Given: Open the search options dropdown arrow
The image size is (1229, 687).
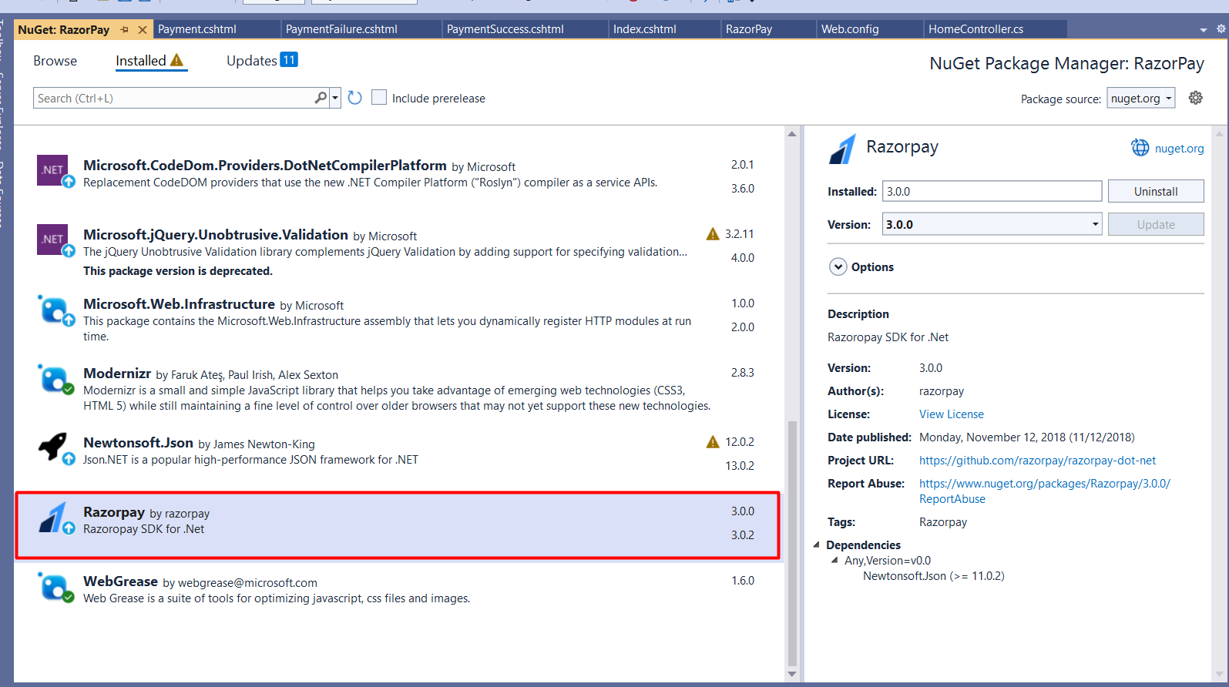Looking at the screenshot, I should click(335, 98).
